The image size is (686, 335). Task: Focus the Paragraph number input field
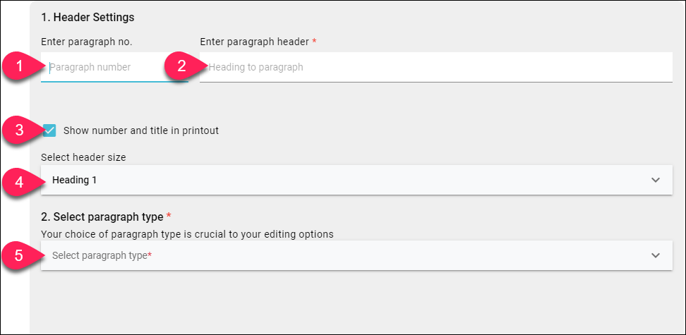[x=114, y=67]
